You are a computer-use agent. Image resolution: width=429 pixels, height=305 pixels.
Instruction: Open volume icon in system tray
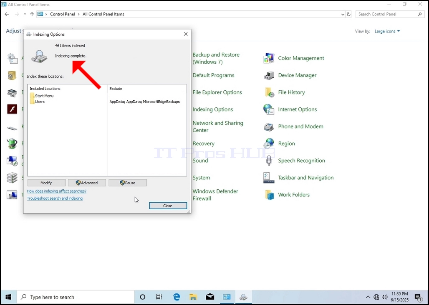(x=384, y=297)
